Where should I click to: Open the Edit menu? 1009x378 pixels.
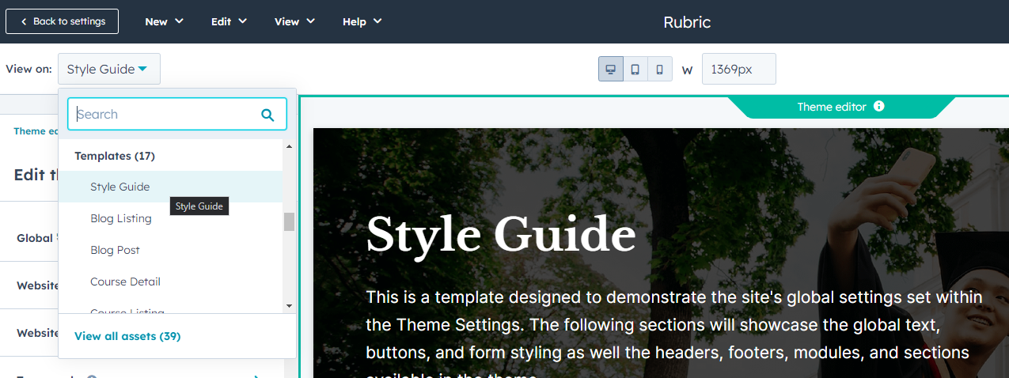click(x=229, y=21)
